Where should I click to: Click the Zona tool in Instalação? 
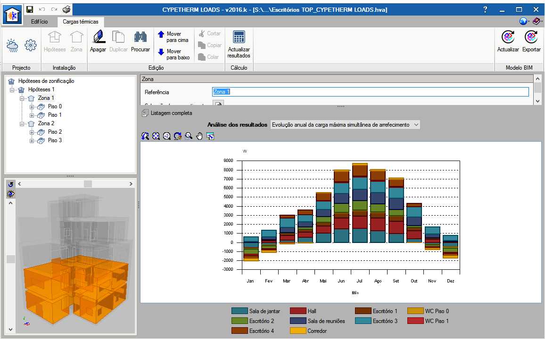[76, 41]
